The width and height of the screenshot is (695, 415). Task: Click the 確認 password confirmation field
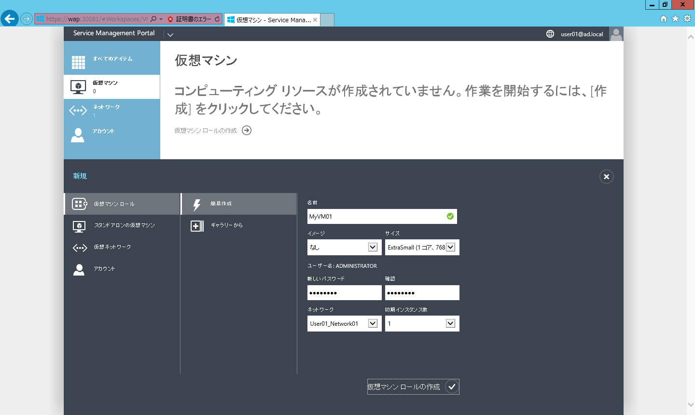(422, 292)
